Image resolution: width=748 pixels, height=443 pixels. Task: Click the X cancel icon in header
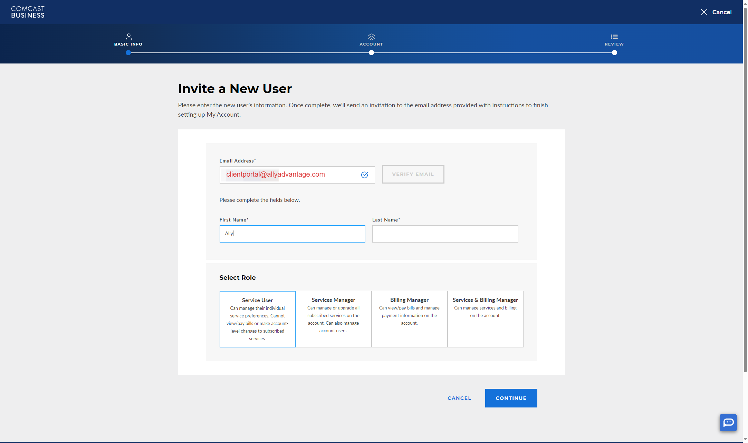(x=704, y=12)
